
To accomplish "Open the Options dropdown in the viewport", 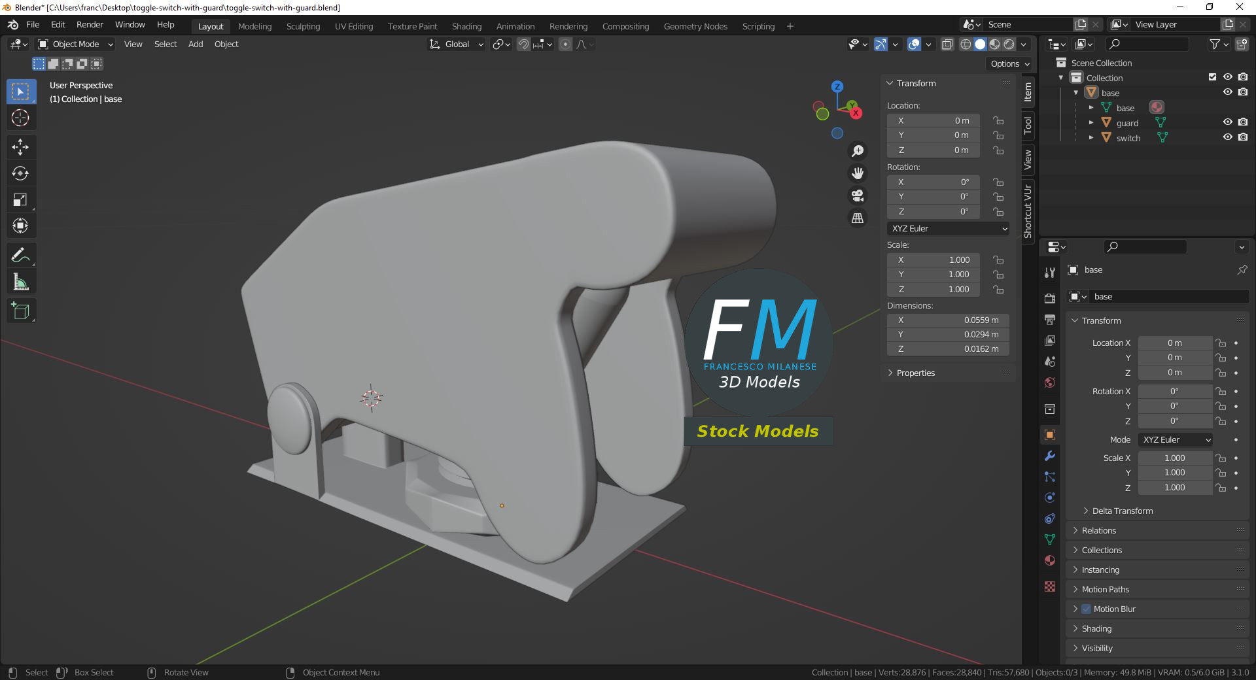I will point(1009,64).
